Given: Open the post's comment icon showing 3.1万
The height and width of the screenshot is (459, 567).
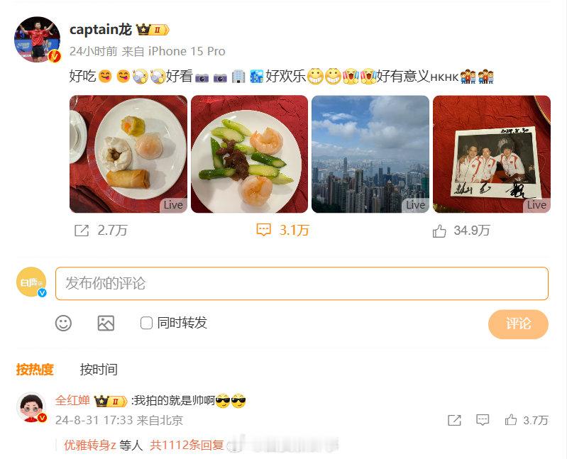Looking at the screenshot, I should tap(263, 230).
